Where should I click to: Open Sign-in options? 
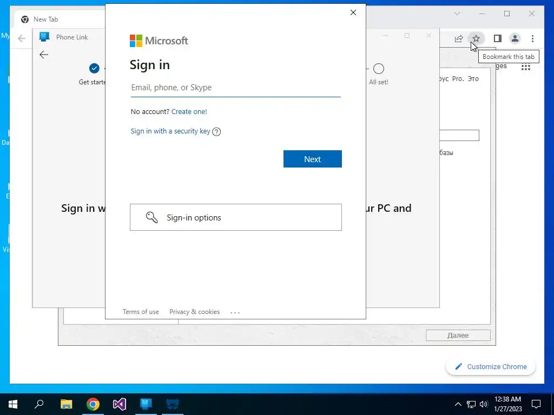[x=236, y=217]
